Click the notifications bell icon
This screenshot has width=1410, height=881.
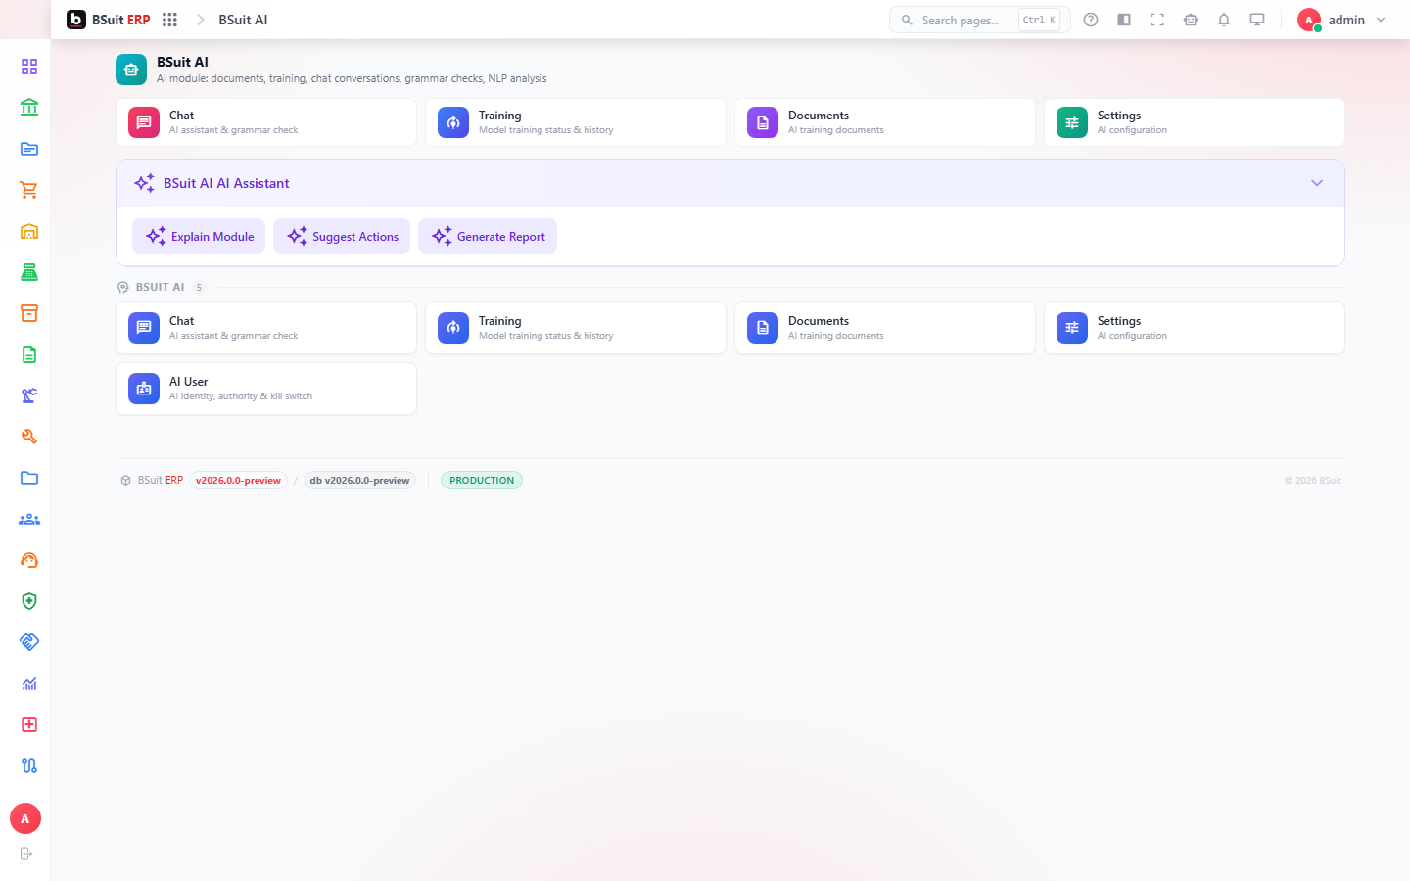1224,20
